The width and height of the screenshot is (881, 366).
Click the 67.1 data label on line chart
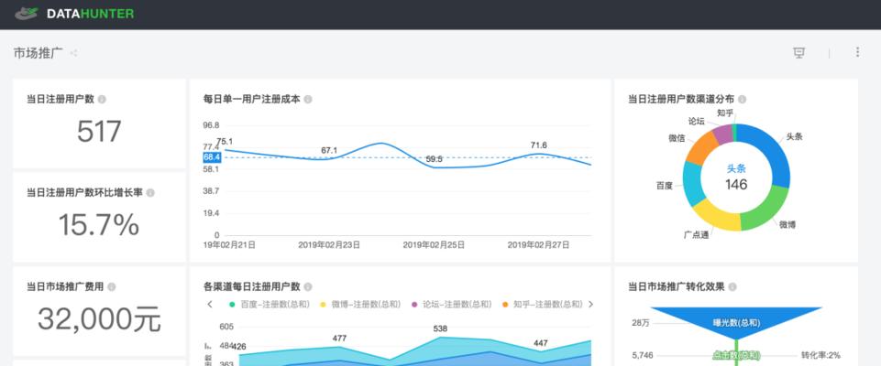point(329,150)
